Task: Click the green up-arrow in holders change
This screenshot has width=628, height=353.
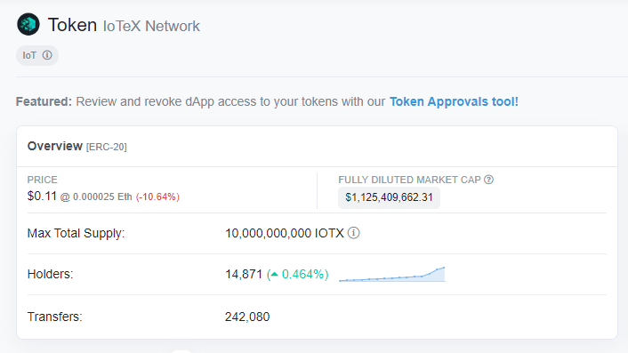Action: (x=274, y=274)
